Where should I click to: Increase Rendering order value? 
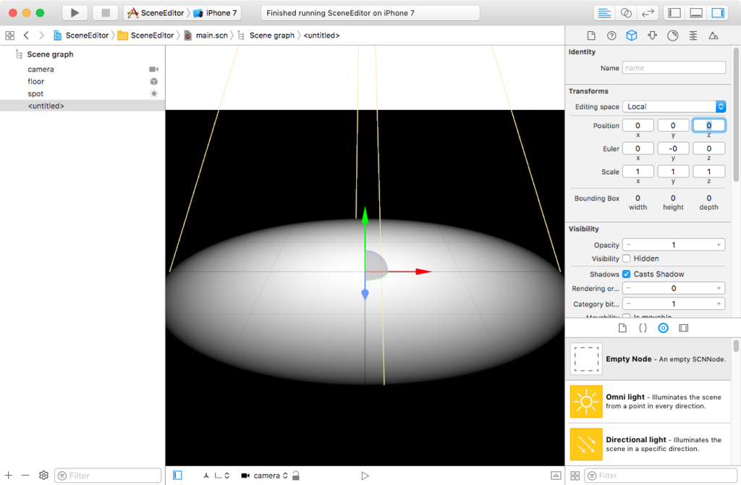pos(719,288)
